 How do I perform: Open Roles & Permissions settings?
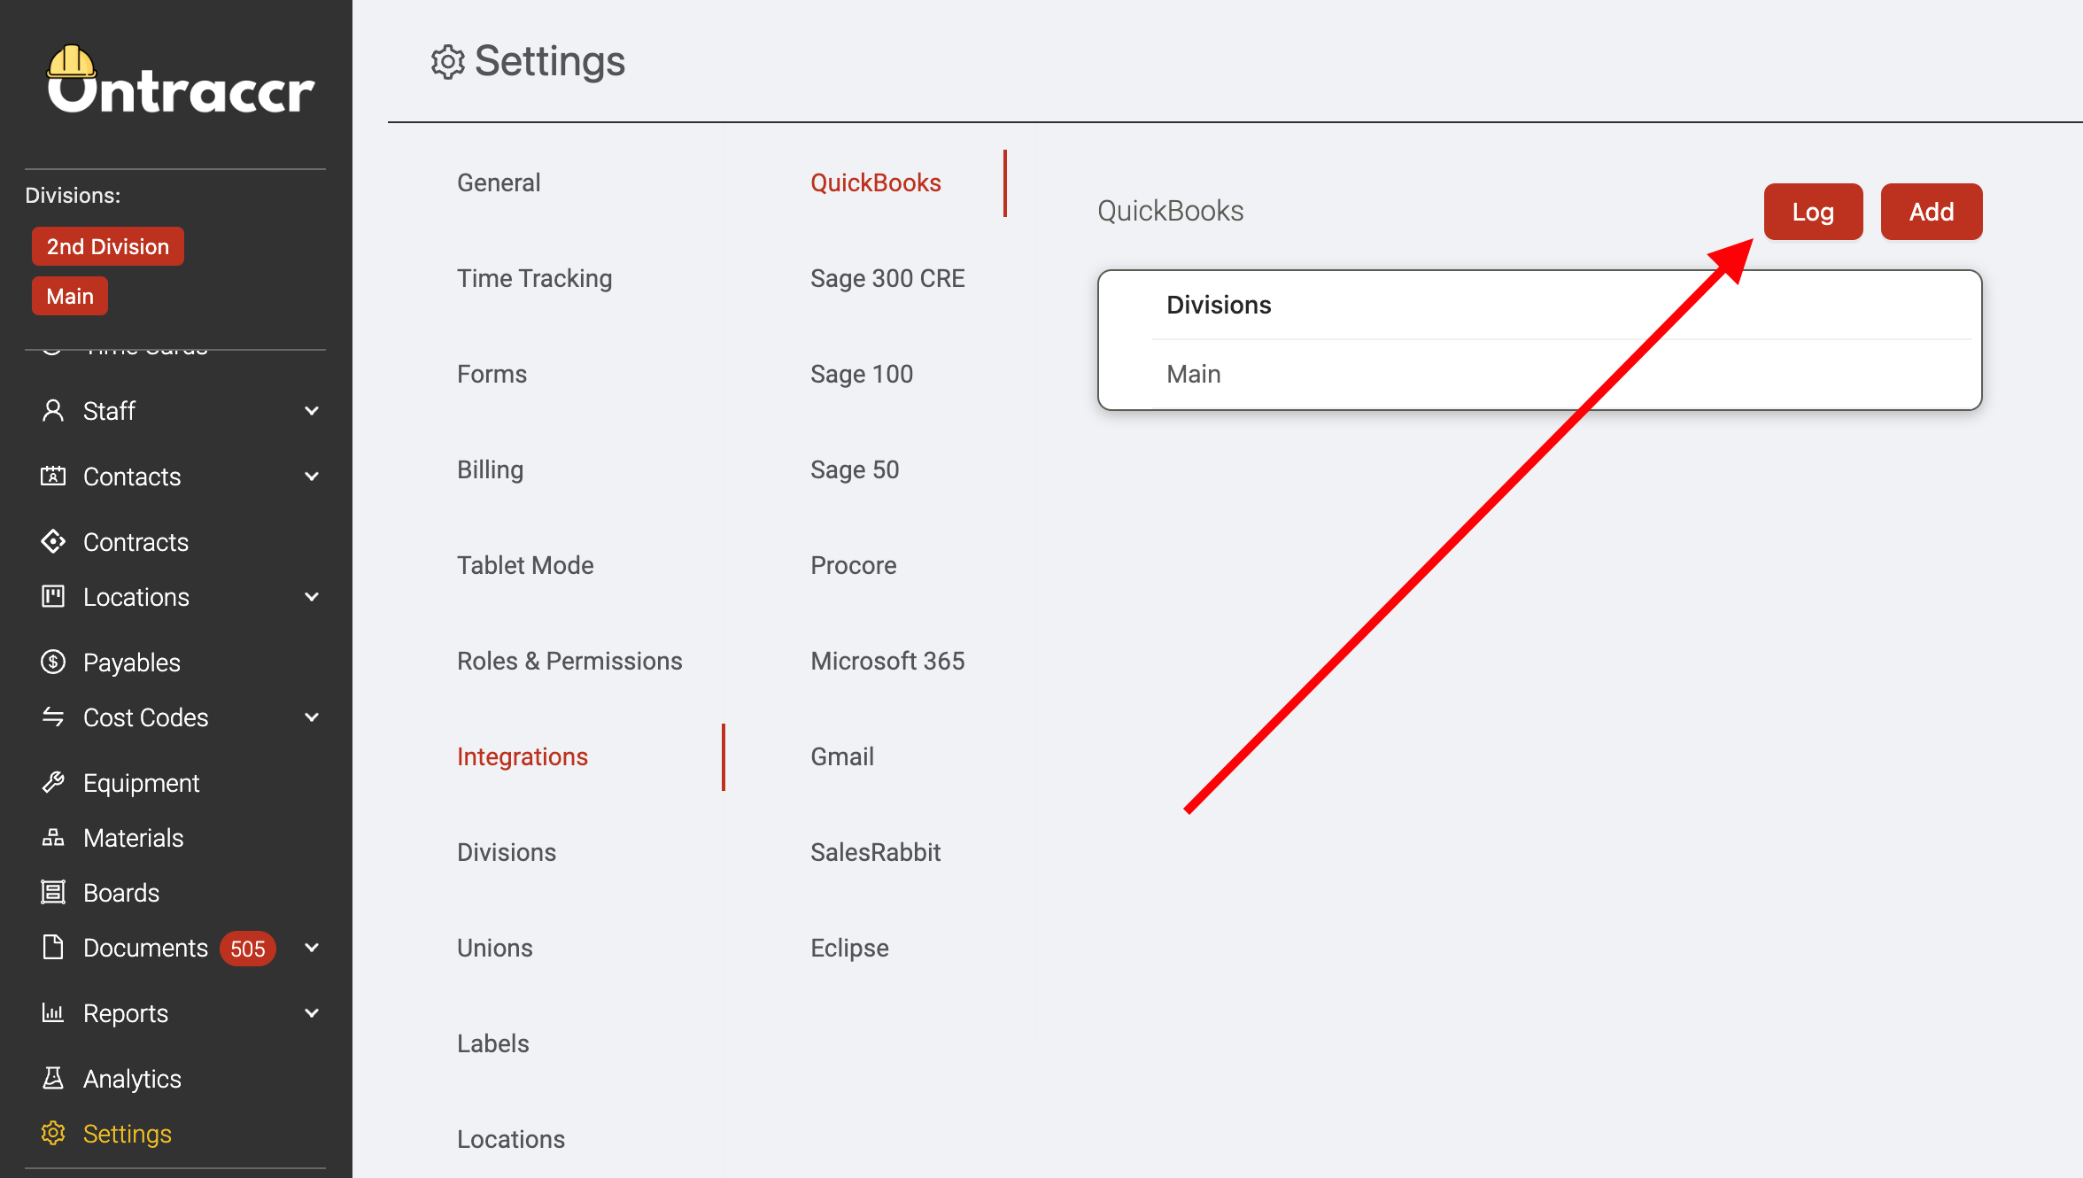point(569,661)
